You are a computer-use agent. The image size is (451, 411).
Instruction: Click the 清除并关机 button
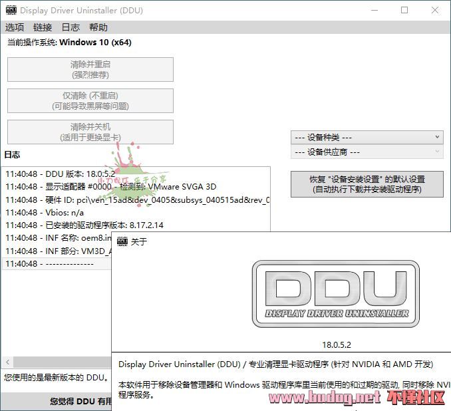90,132
